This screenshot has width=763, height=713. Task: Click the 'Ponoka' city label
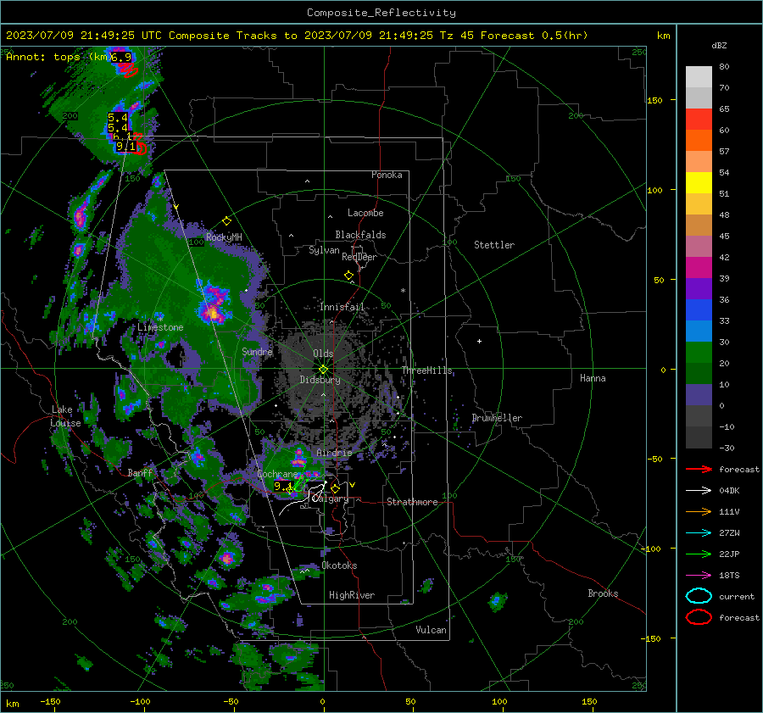pyautogui.click(x=387, y=175)
